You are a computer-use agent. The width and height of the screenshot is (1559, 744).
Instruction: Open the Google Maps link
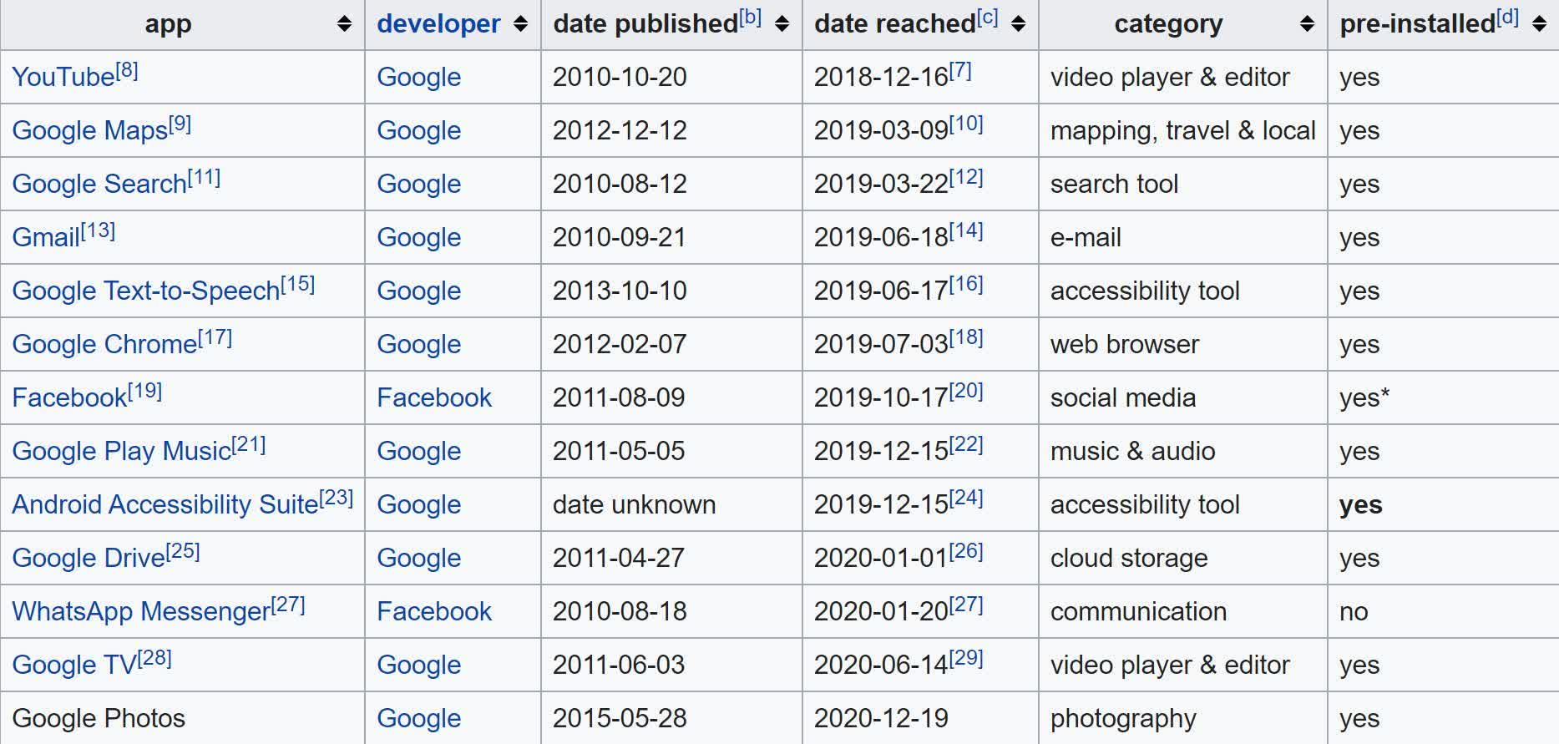point(90,130)
